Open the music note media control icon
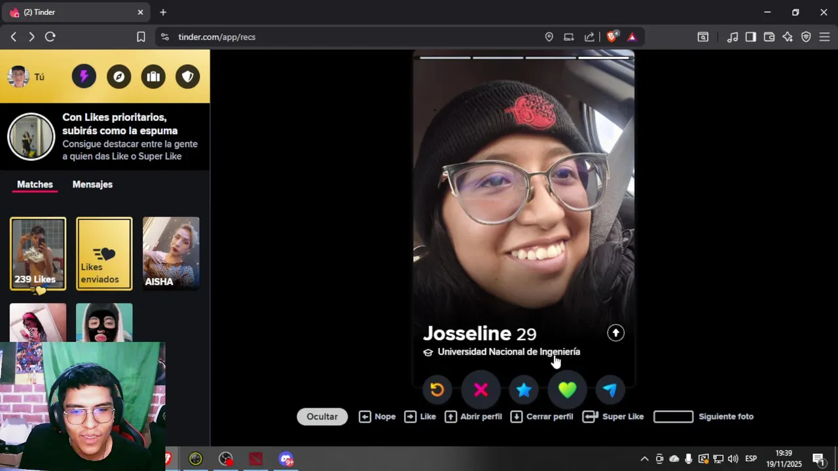 click(733, 37)
